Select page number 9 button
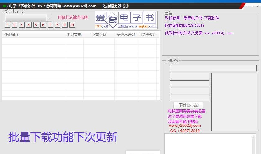The height and width of the screenshot is (154, 261). pos(65,25)
